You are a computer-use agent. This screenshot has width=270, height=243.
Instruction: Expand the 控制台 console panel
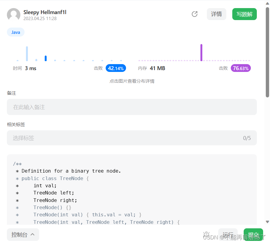coord(23,235)
